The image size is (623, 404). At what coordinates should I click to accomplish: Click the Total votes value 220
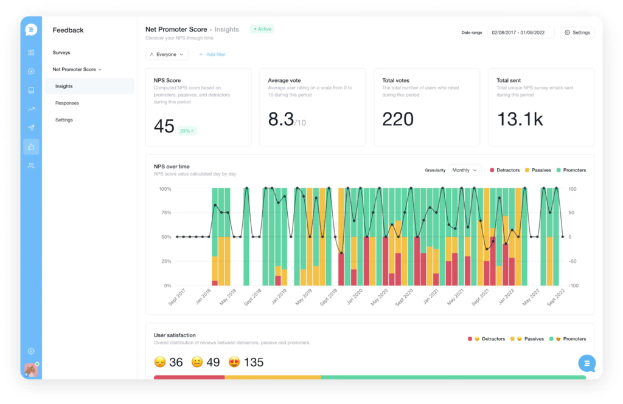coord(398,119)
